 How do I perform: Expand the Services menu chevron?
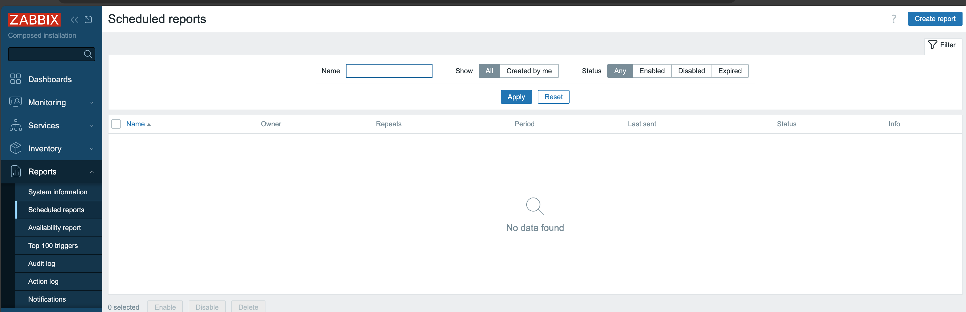tap(92, 126)
